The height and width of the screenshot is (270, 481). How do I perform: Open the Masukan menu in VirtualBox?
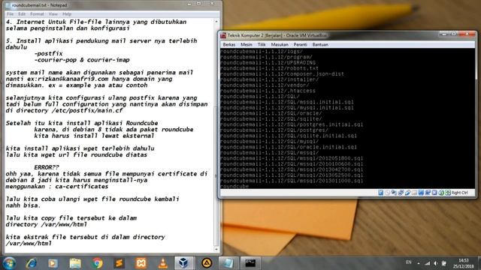click(280, 45)
